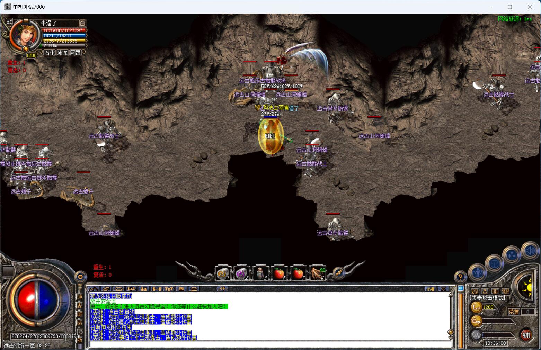The width and height of the screenshot is (541, 350).
Task: Use the purple scroll in slot 2
Action: pos(241,273)
